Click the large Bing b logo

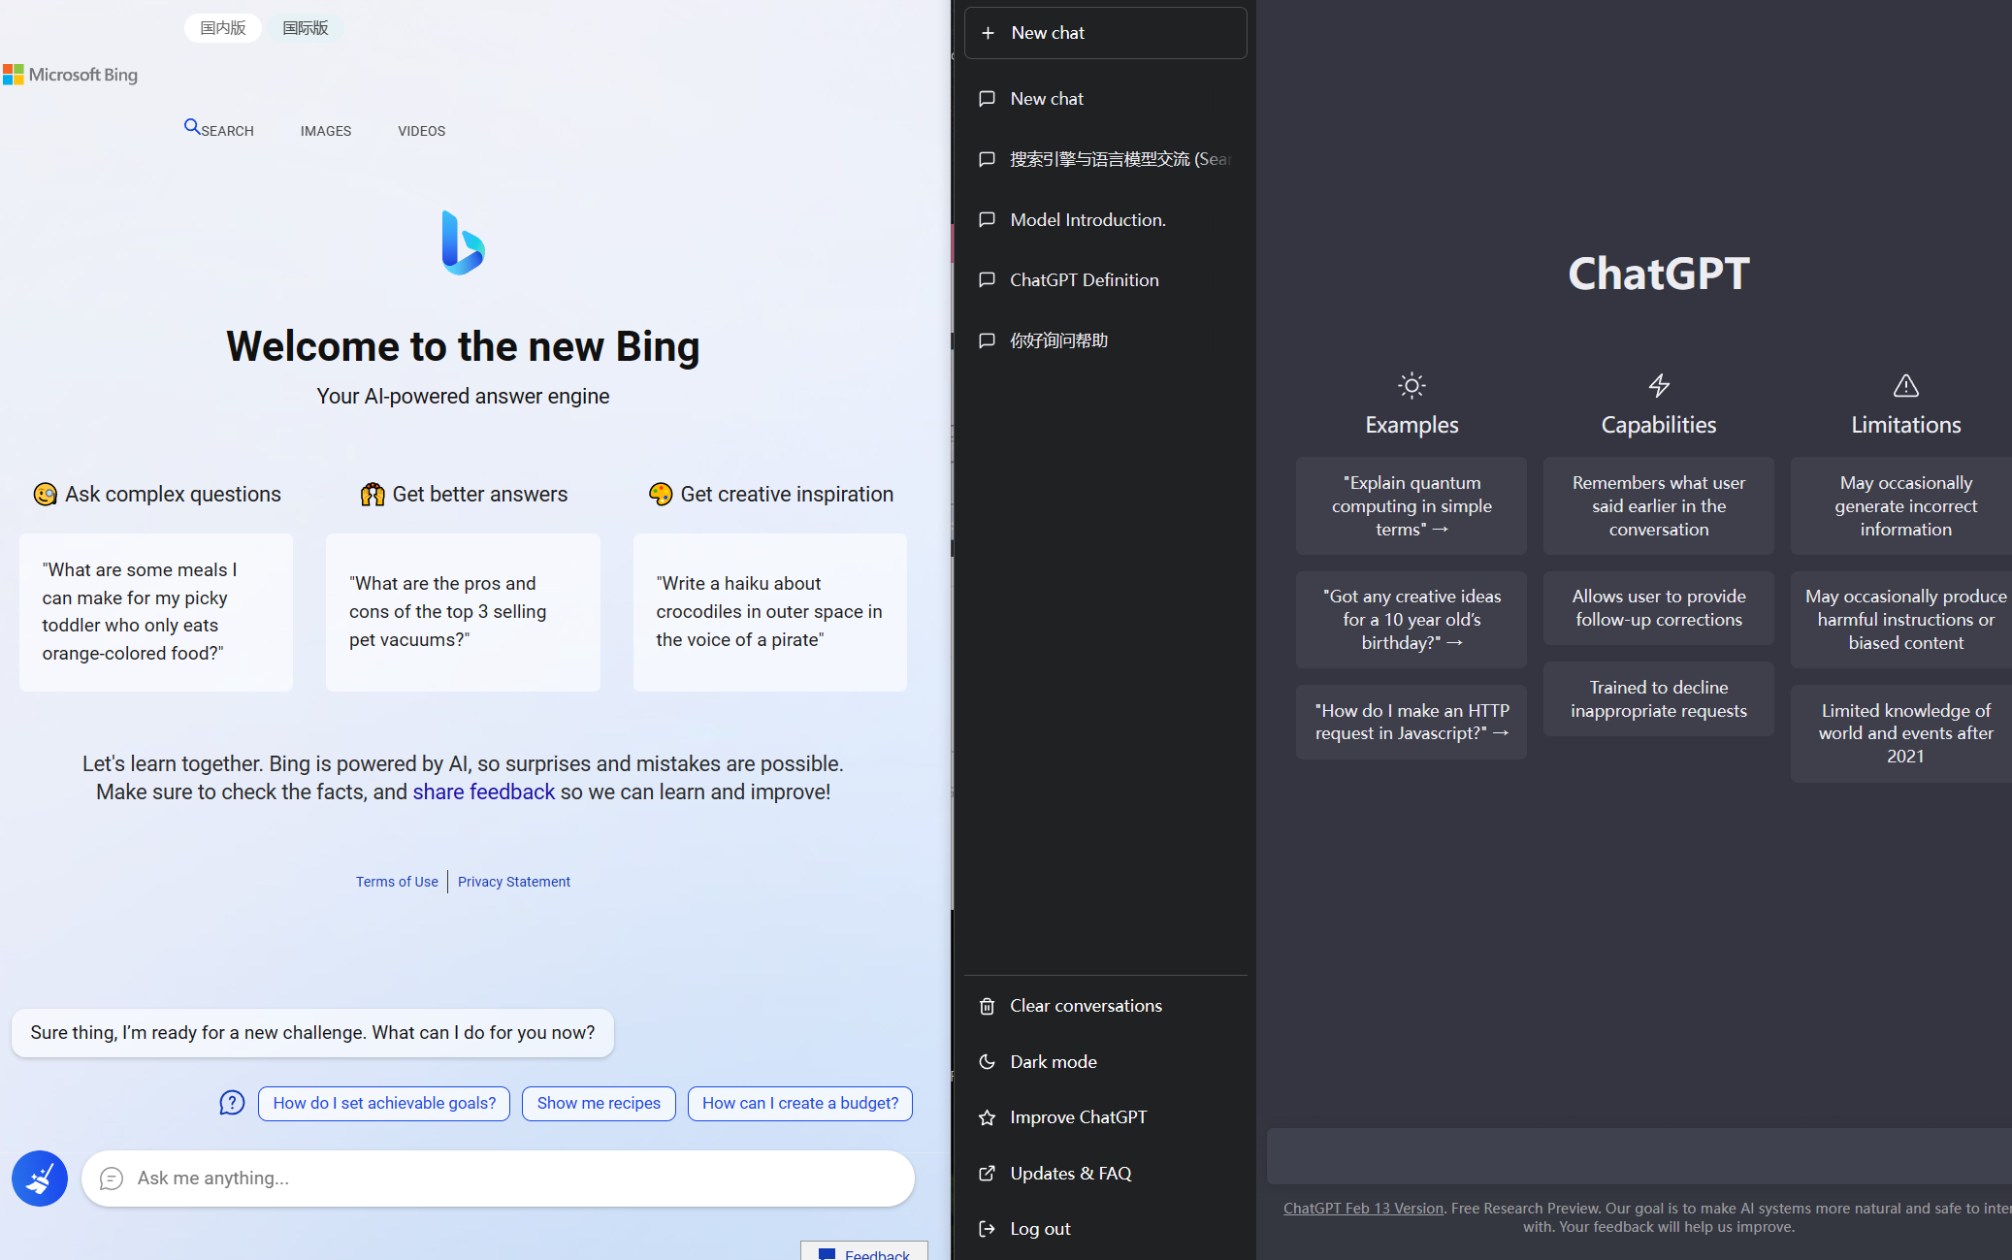click(x=463, y=242)
